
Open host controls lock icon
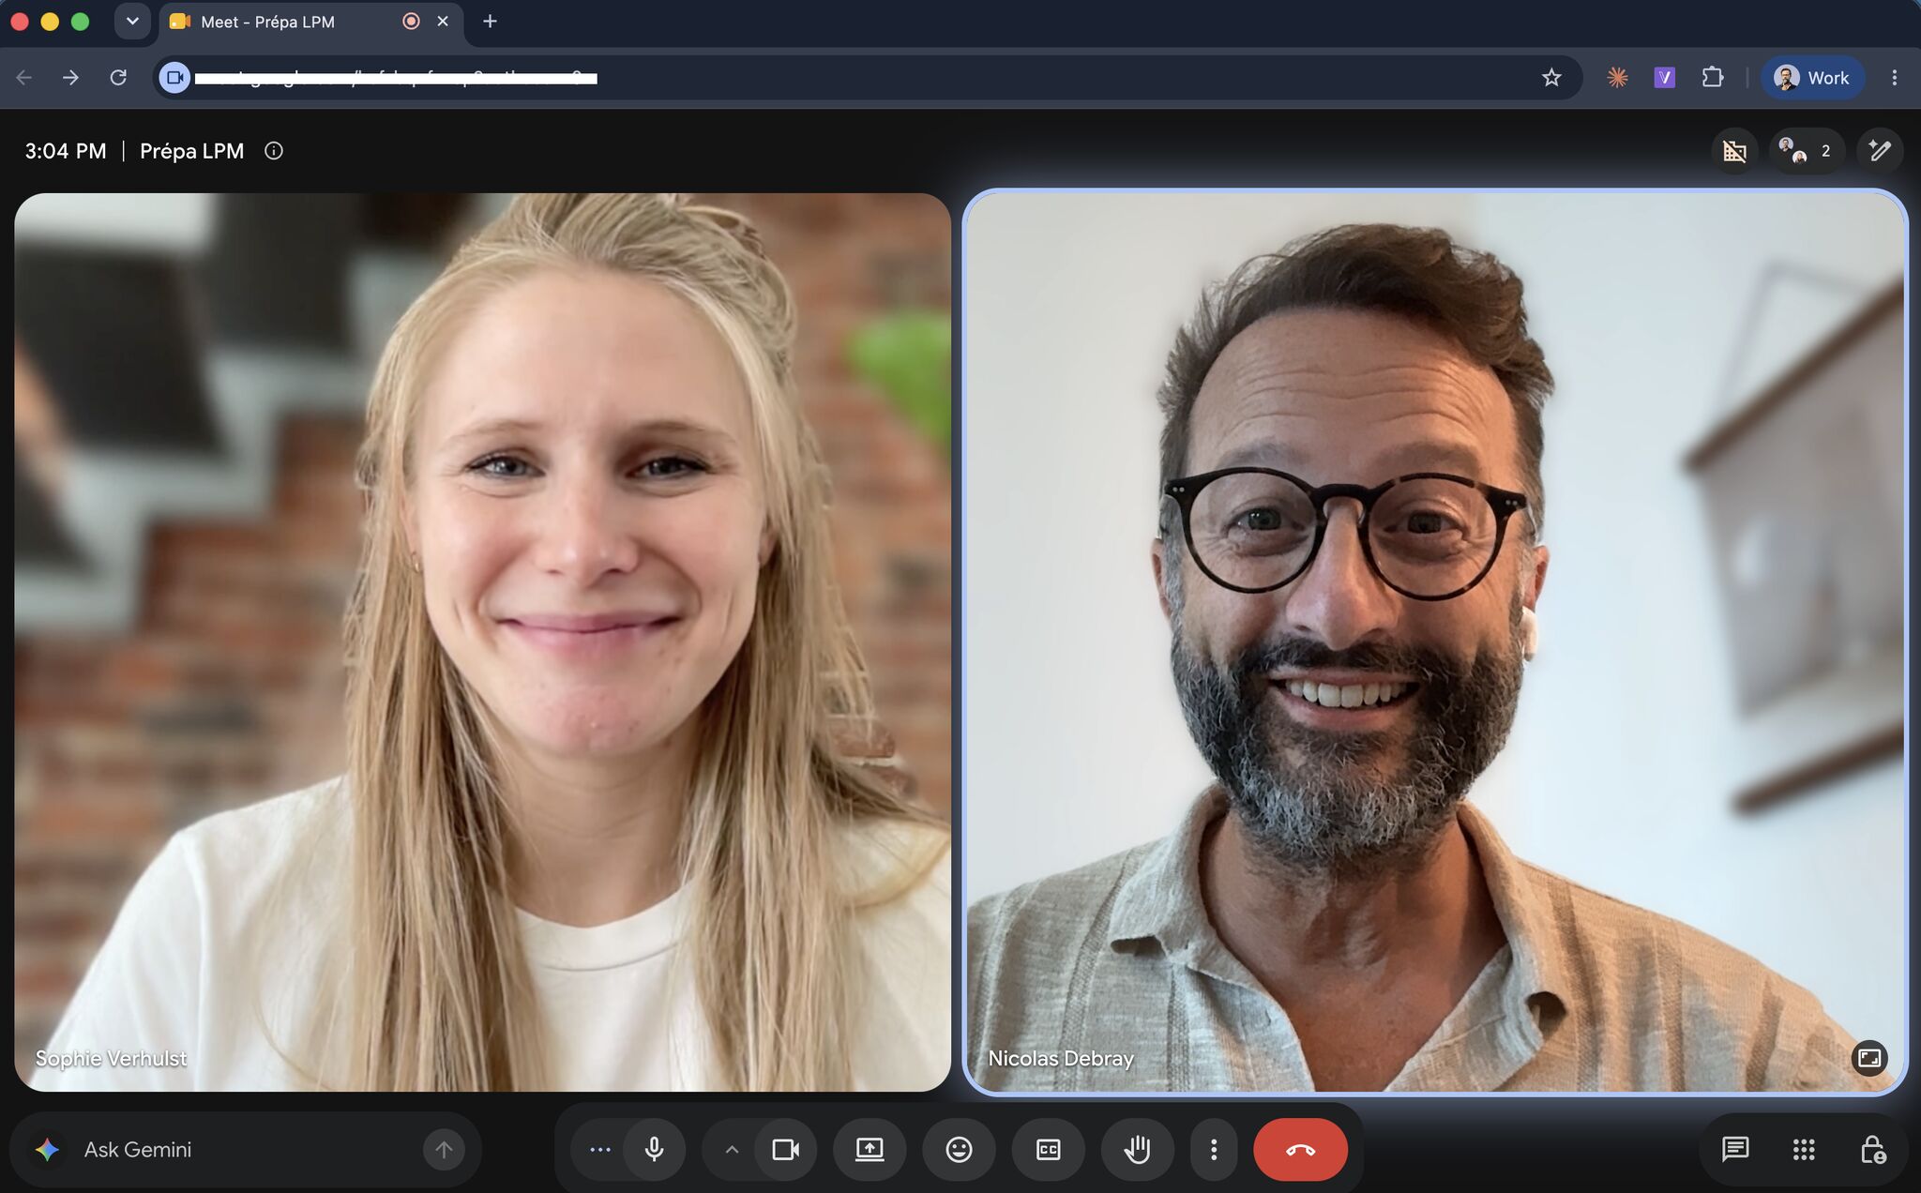1872,1149
